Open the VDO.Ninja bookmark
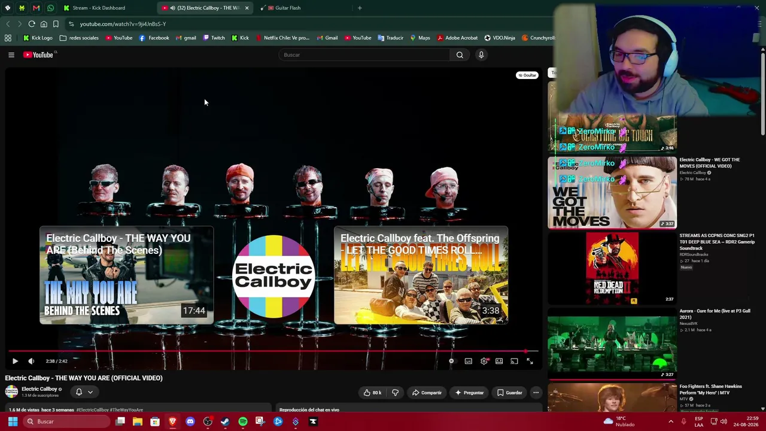Screen dimensions: 766x431 pyautogui.click(x=500, y=38)
